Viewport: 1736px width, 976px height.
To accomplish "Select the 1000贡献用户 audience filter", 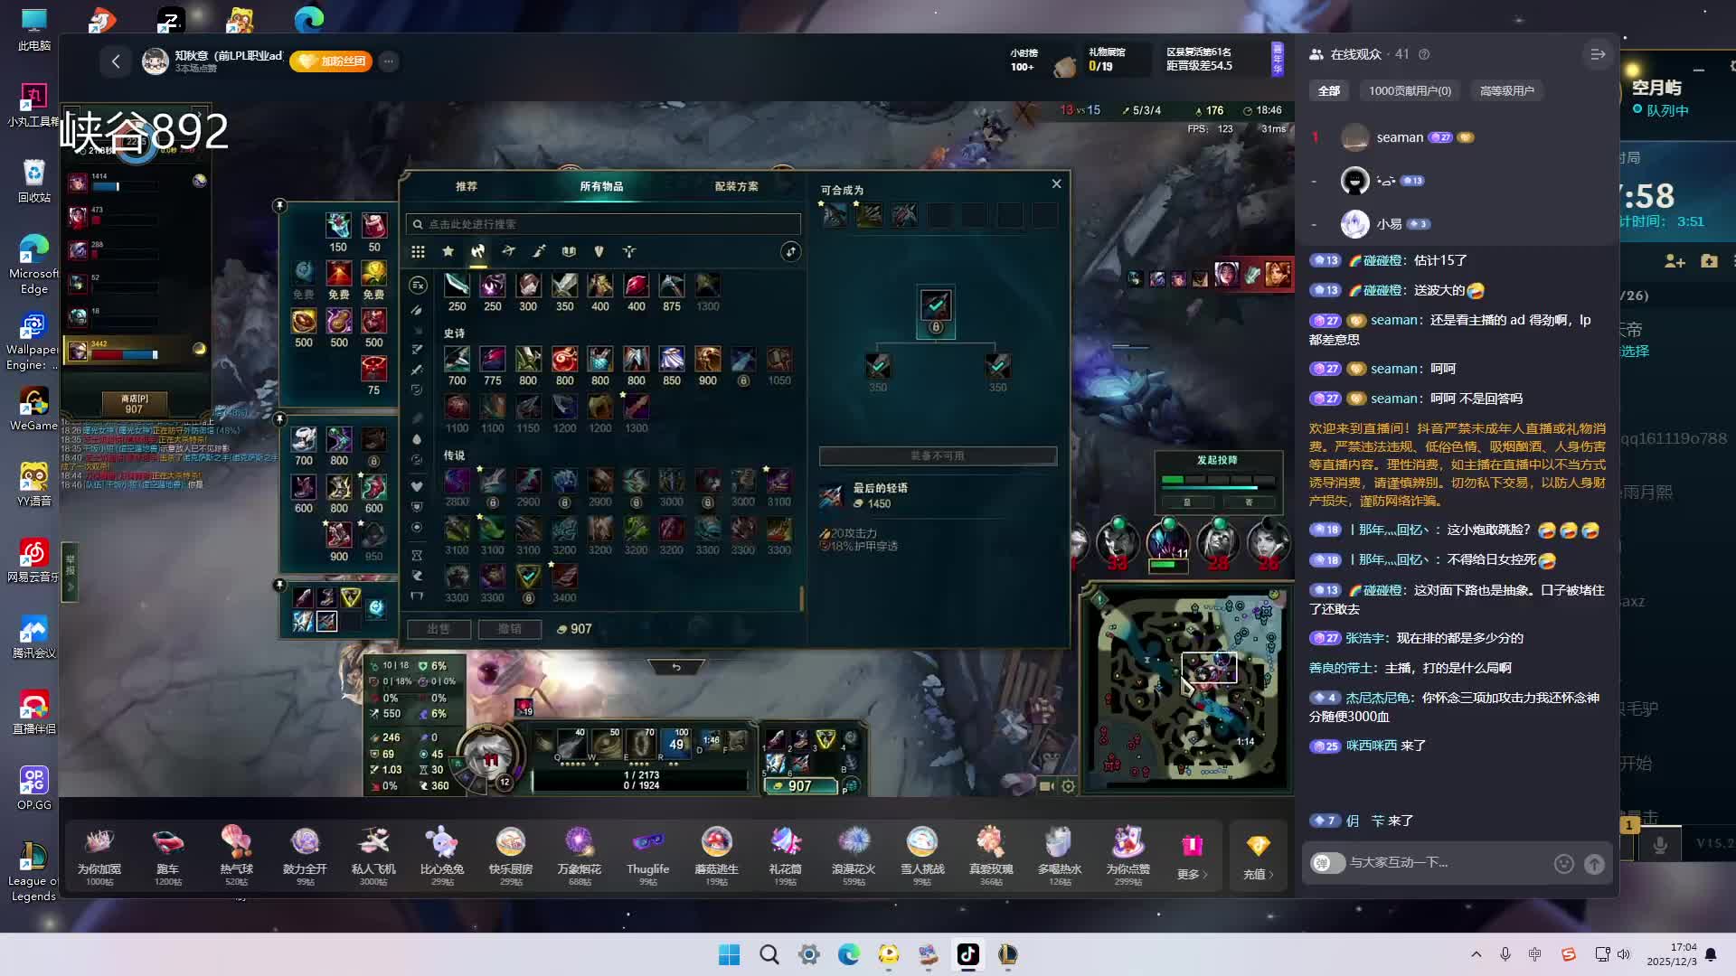I will 1409,90.
